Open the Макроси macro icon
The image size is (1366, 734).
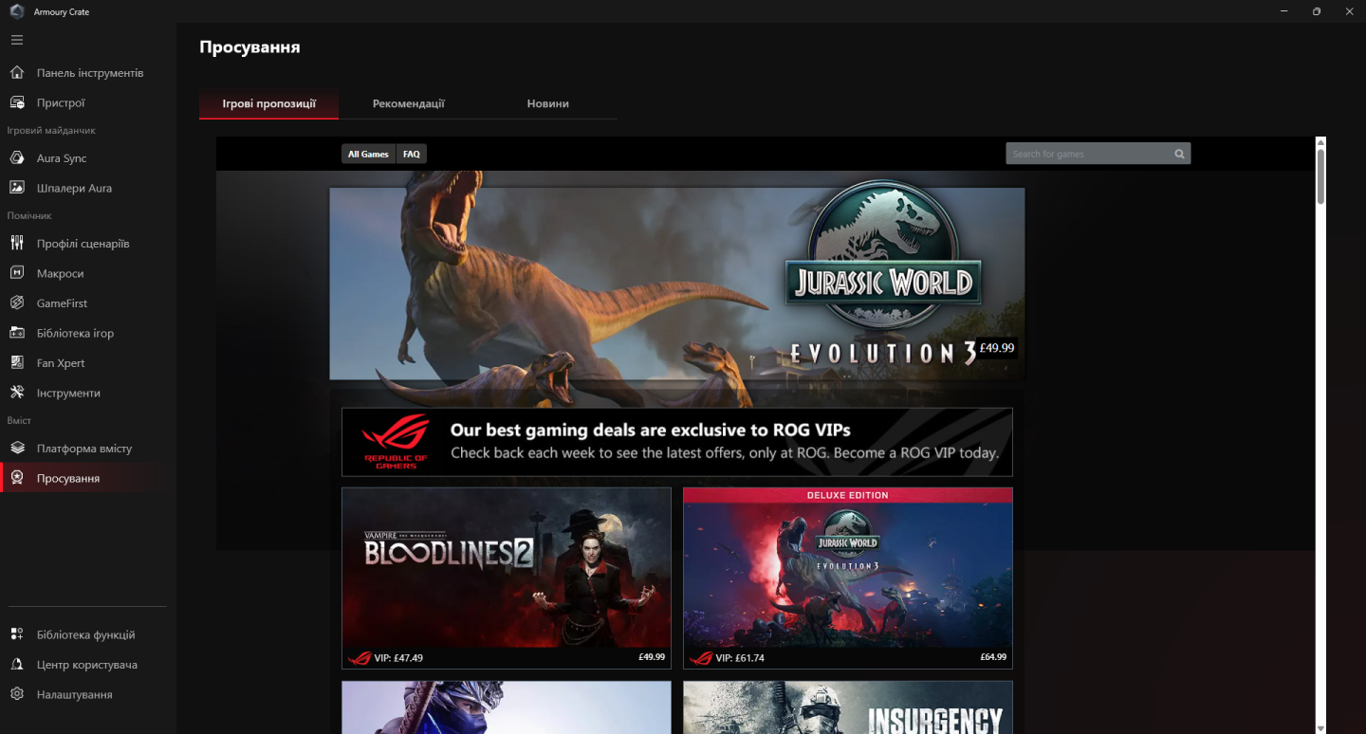pyautogui.click(x=17, y=273)
